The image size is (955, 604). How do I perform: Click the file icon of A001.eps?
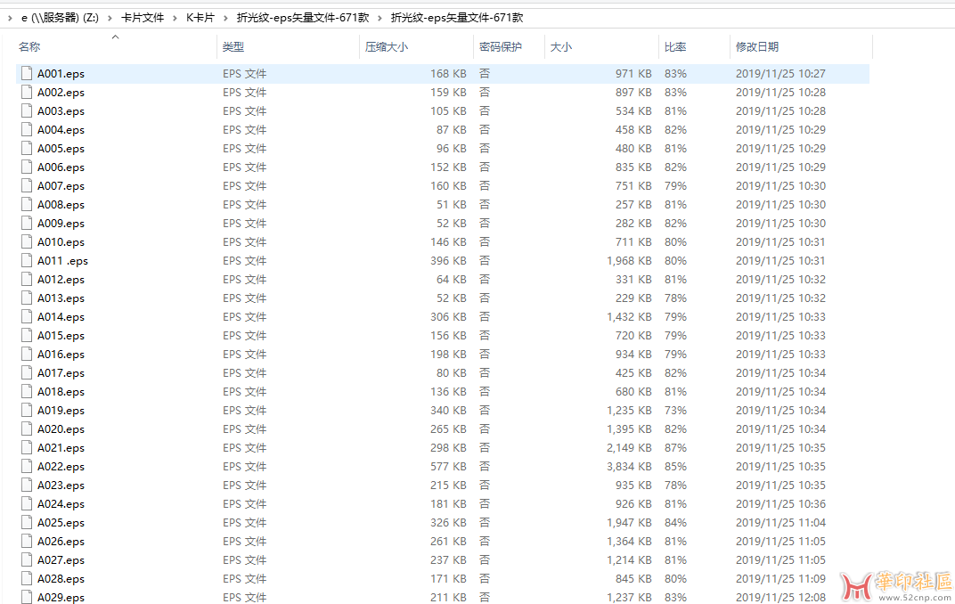coord(26,74)
